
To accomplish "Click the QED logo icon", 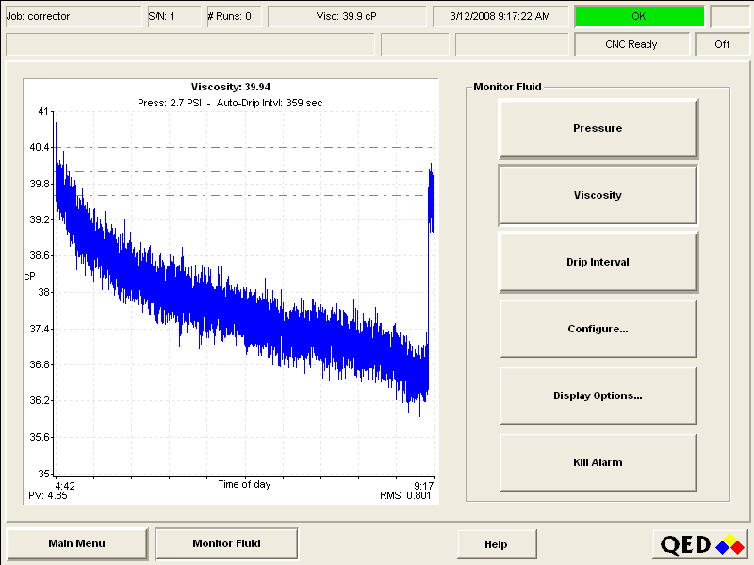I will tap(701, 544).
